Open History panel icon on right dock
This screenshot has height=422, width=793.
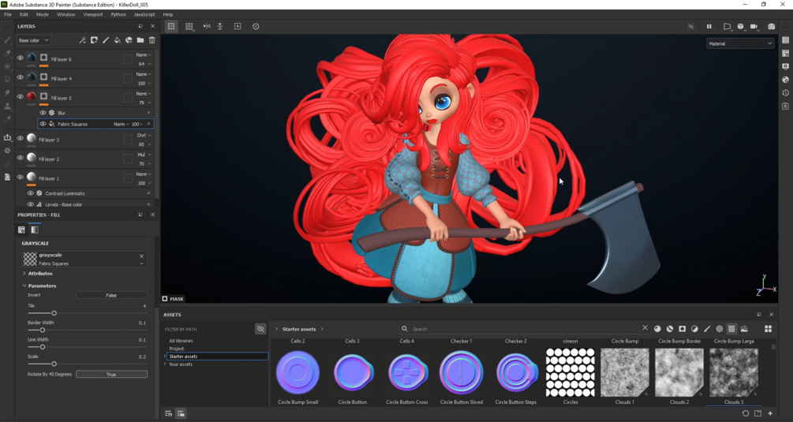pyautogui.click(x=785, y=93)
